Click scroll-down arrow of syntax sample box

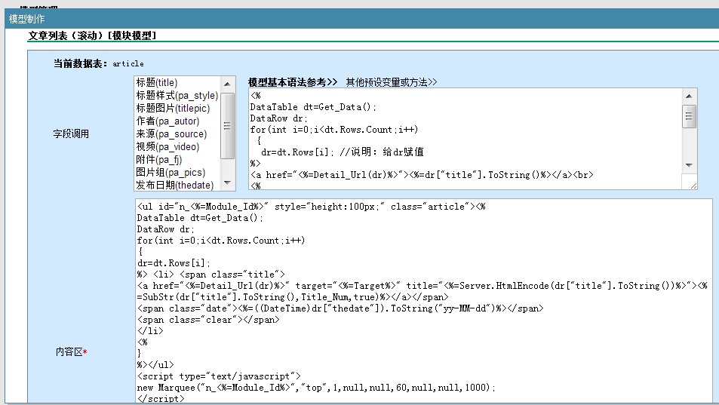(x=688, y=165)
